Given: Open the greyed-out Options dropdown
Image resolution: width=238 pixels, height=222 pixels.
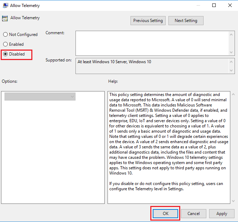Looking at the screenshot, I should pyautogui.click(x=40, y=97).
